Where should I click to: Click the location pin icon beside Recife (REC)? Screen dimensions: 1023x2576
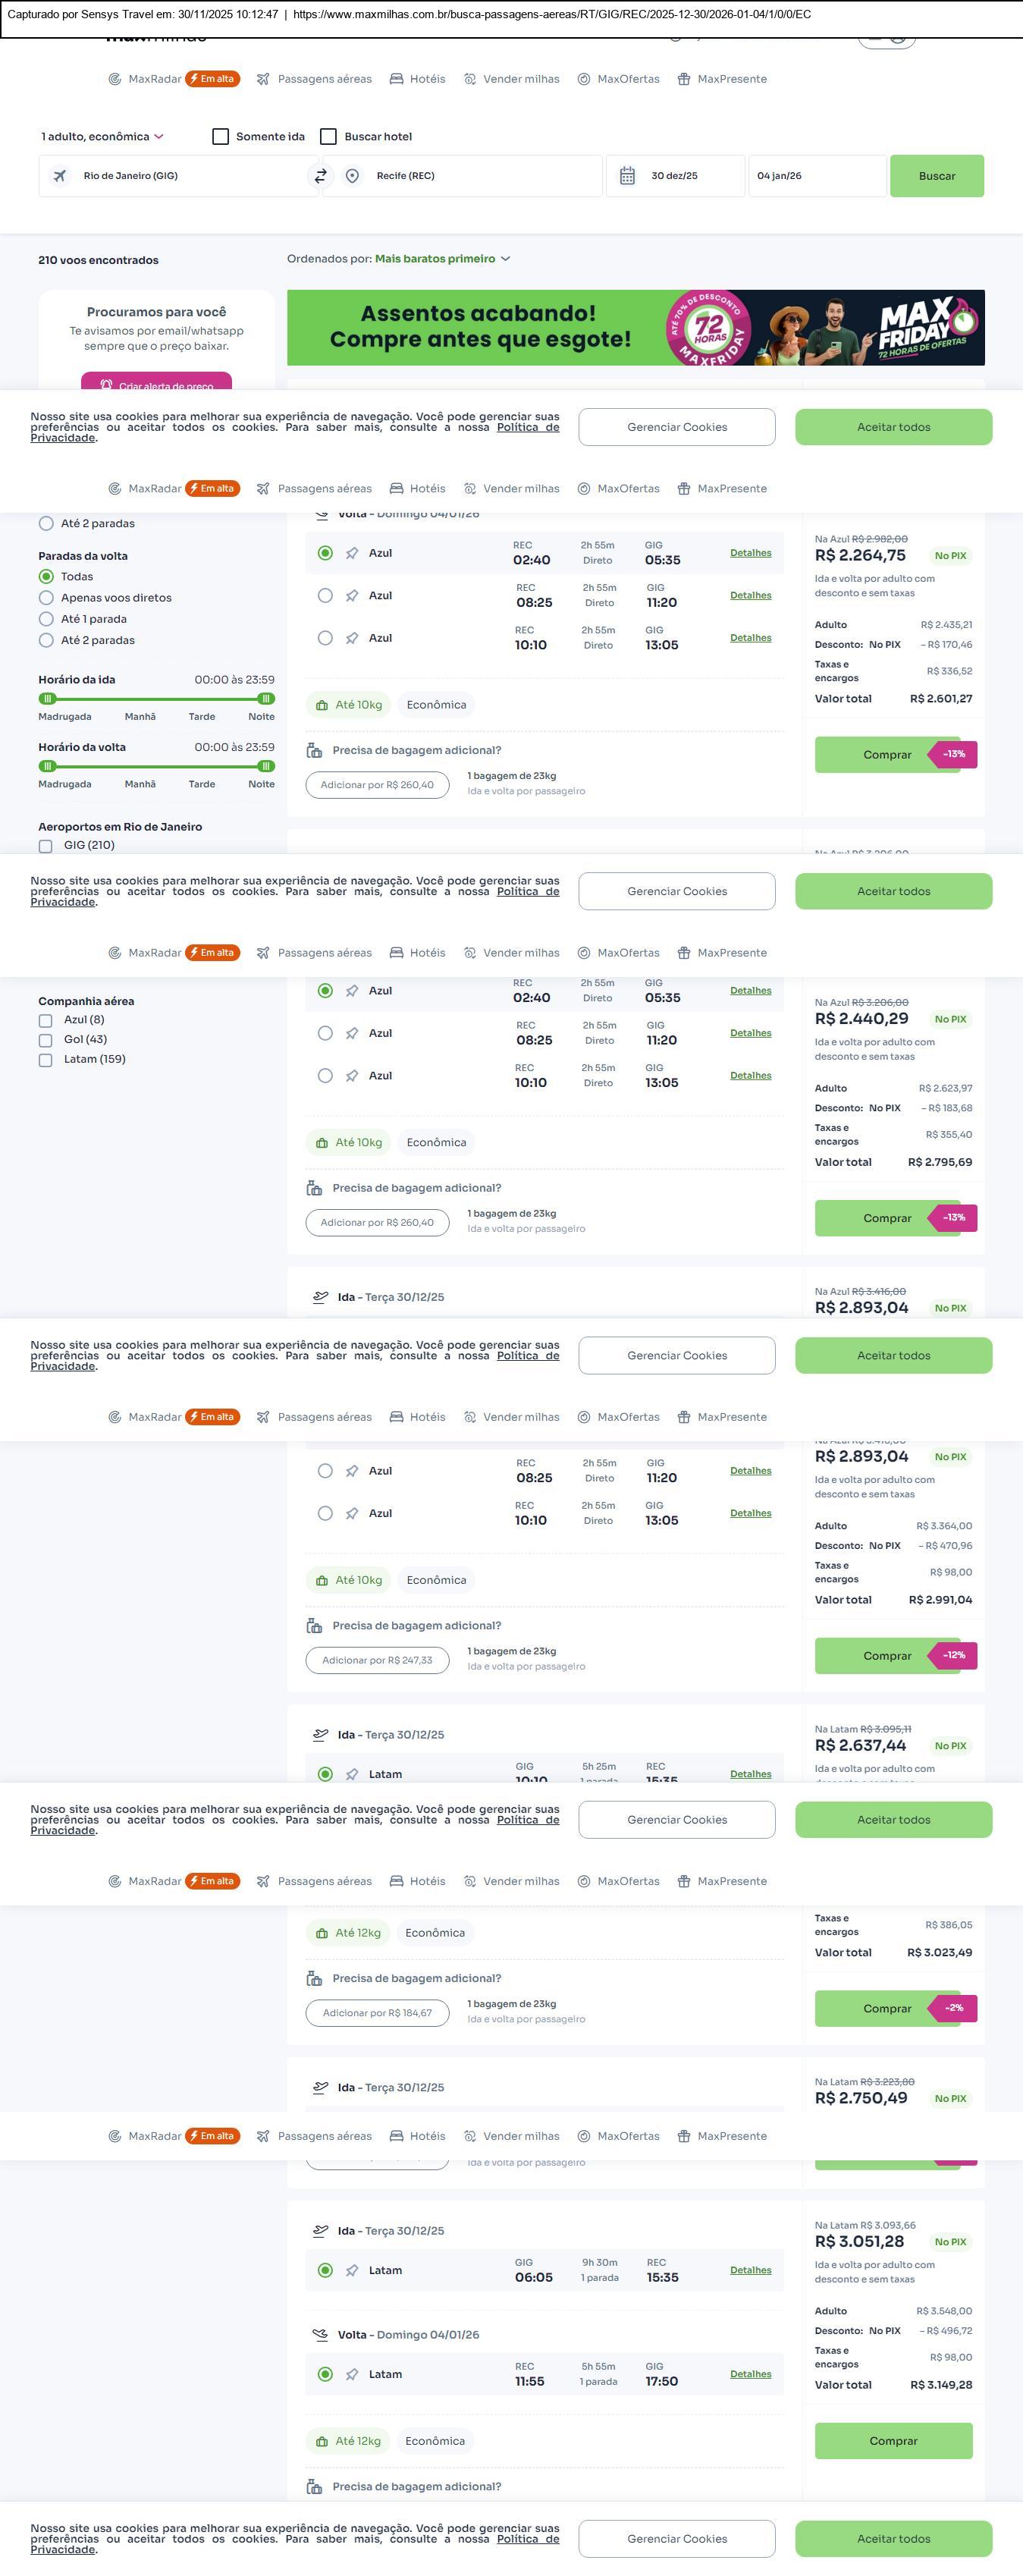[x=352, y=176]
